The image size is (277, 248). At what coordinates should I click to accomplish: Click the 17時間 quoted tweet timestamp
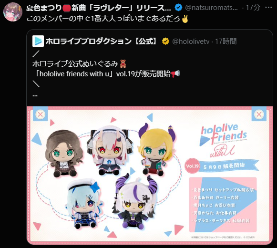click(226, 41)
